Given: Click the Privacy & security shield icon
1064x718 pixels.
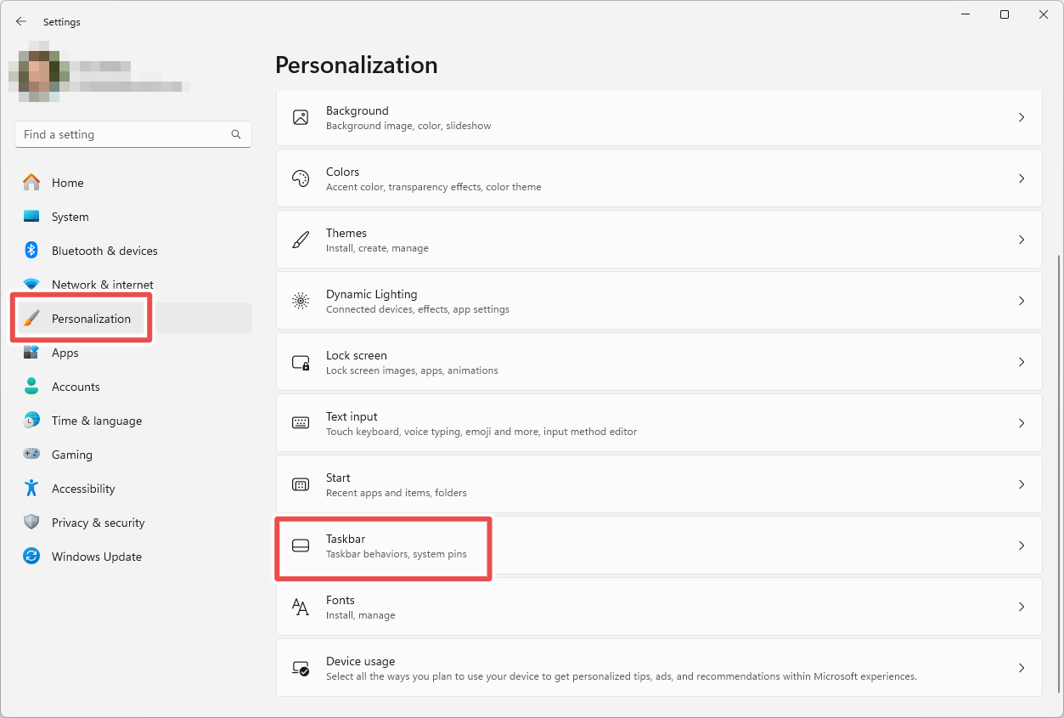Looking at the screenshot, I should pyautogui.click(x=31, y=522).
